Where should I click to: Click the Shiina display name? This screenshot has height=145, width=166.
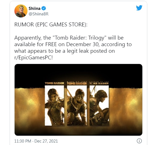34,8
